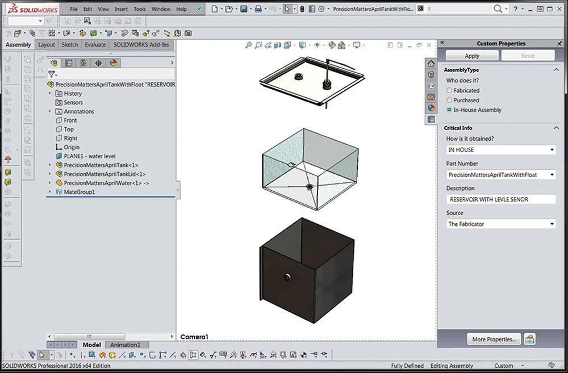
Task: Click the View Settings monitor icon
Action: click(357, 45)
